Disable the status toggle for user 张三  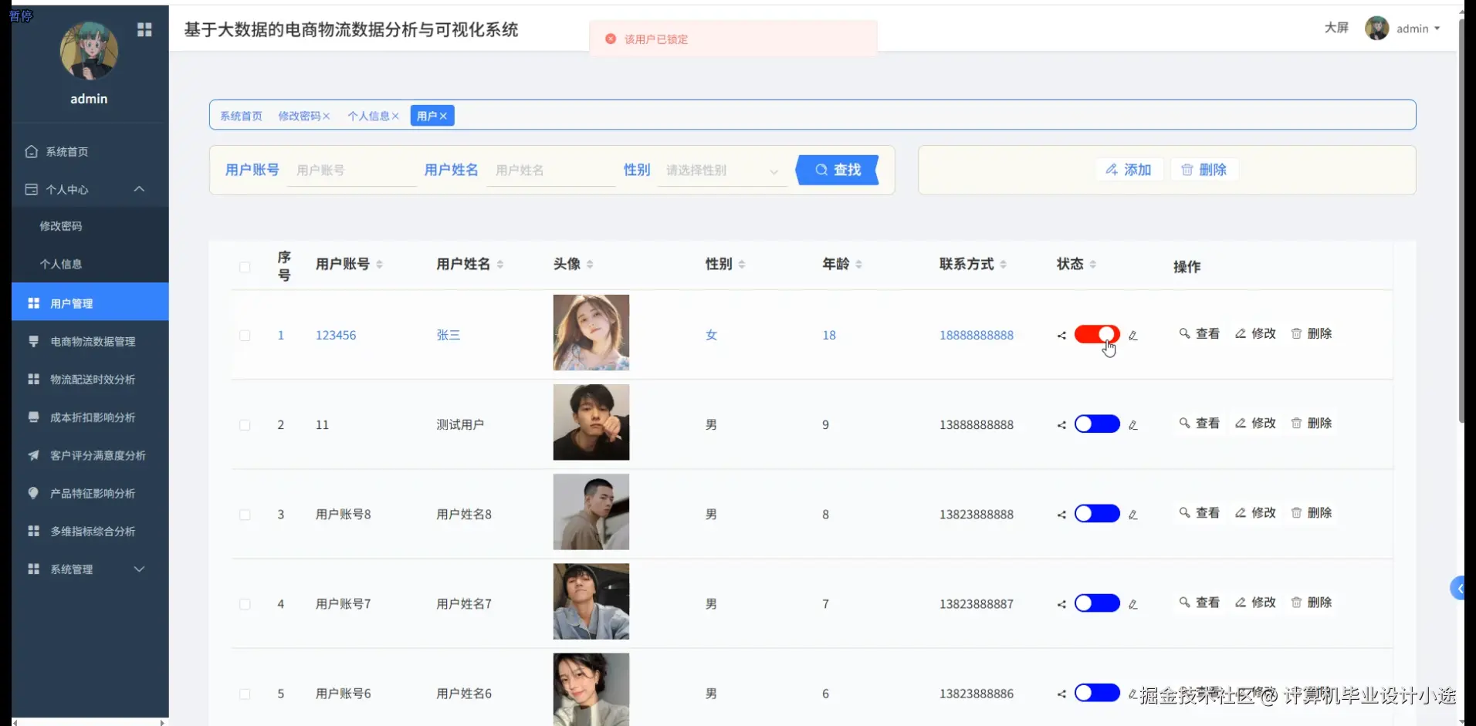(1096, 334)
